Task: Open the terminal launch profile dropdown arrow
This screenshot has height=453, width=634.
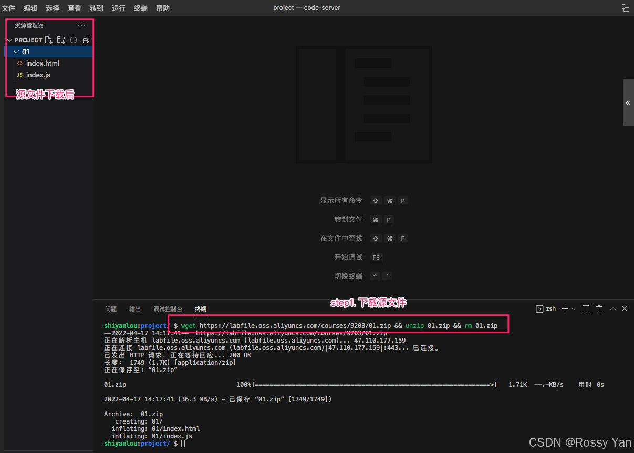Action: [573, 309]
